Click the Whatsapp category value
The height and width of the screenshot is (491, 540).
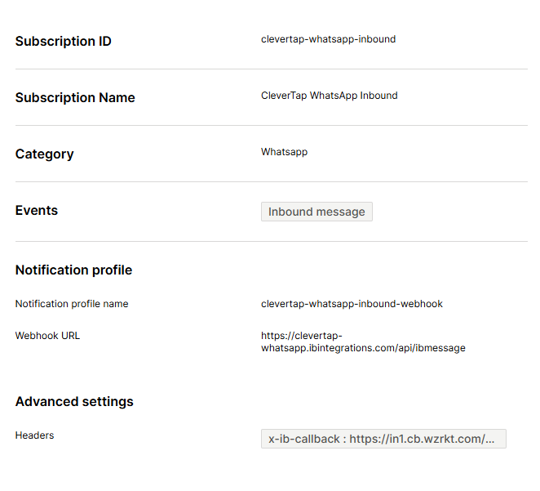pos(284,152)
